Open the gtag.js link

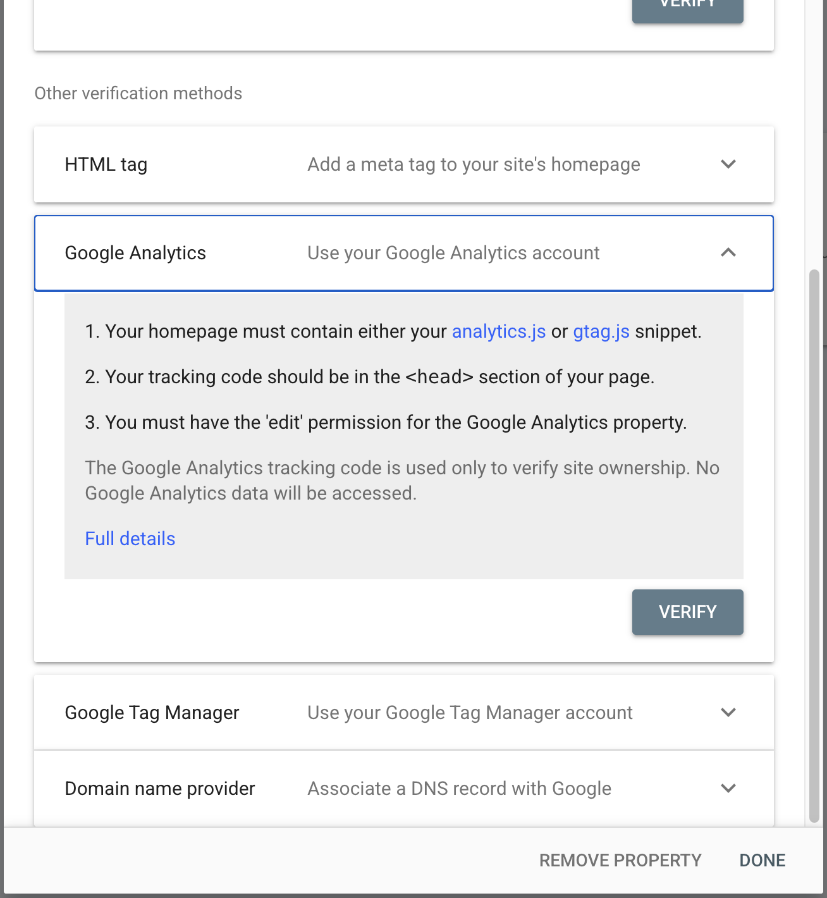[x=601, y=331]
